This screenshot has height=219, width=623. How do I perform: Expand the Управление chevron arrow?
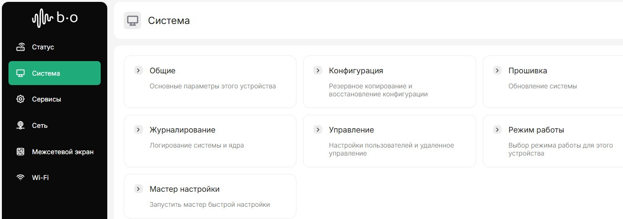[318, 130]
